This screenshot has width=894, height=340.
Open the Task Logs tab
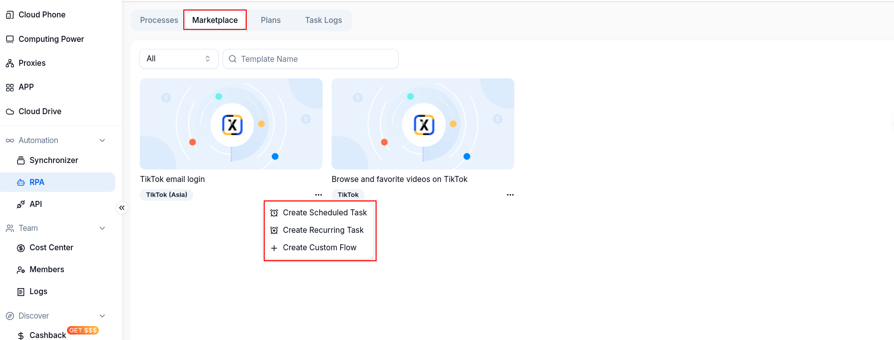pyautogui.click(x=324, y=20)
